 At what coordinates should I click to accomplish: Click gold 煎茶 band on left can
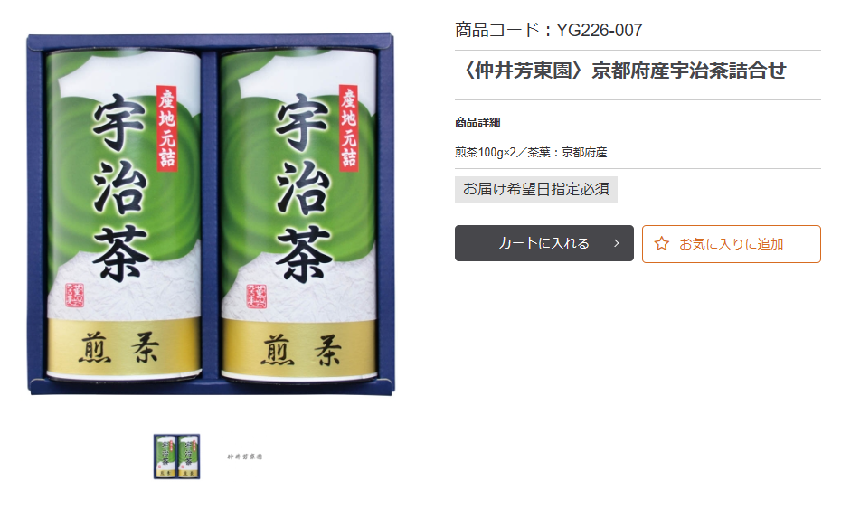pyautogui.click(x=124, y=347)
